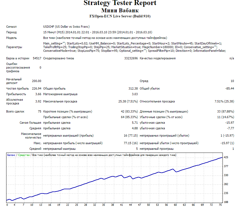The width and height of the screenshot is (243, 208).
Task: Click 'FXOpen-ECN Live Server (Build 910)' text
Action: (120, 16)
